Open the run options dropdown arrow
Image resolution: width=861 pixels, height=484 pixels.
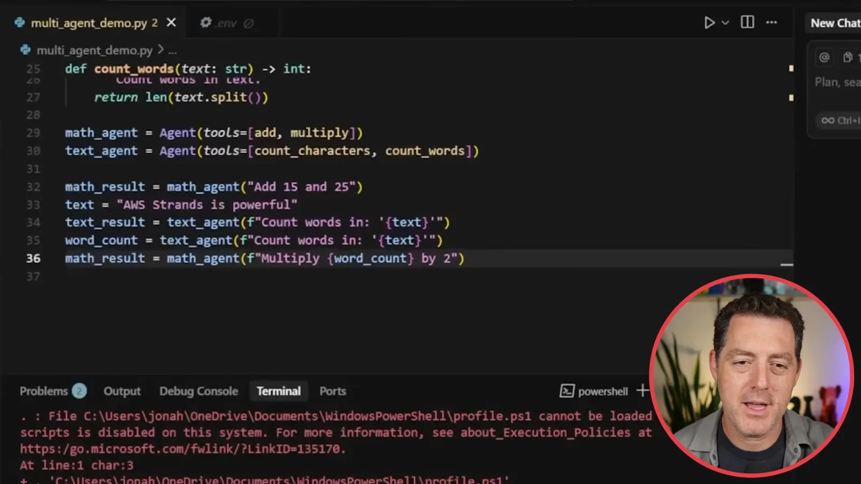(725, 23)
